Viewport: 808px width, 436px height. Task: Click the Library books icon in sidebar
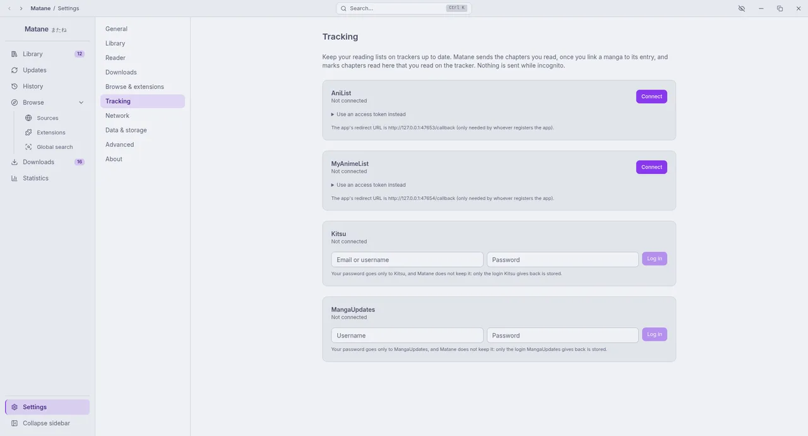(x=15, y=54)
